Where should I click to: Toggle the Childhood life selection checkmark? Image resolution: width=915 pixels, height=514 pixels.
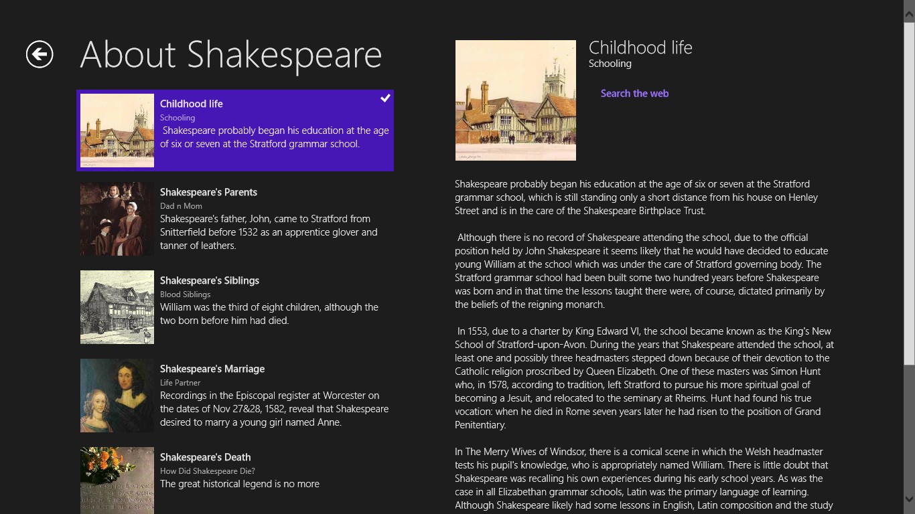click(385, 98)
